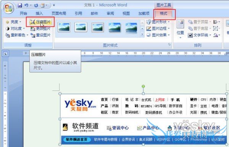
Task: Apply the third picture style thumbnail
Action: 98,27
